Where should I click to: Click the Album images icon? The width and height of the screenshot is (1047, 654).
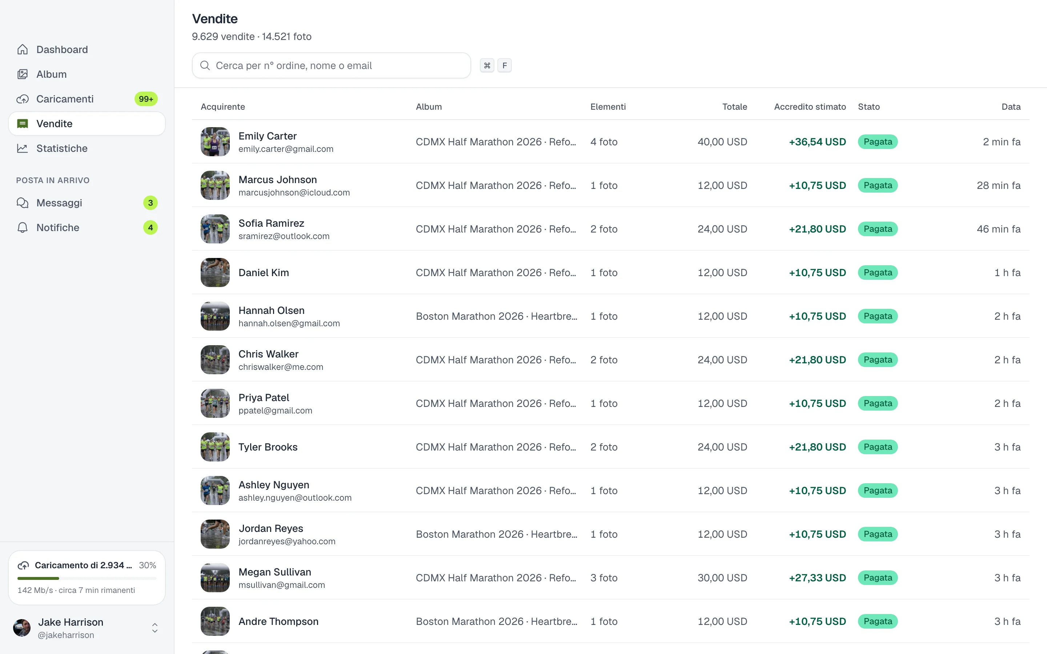pos(23,74)
